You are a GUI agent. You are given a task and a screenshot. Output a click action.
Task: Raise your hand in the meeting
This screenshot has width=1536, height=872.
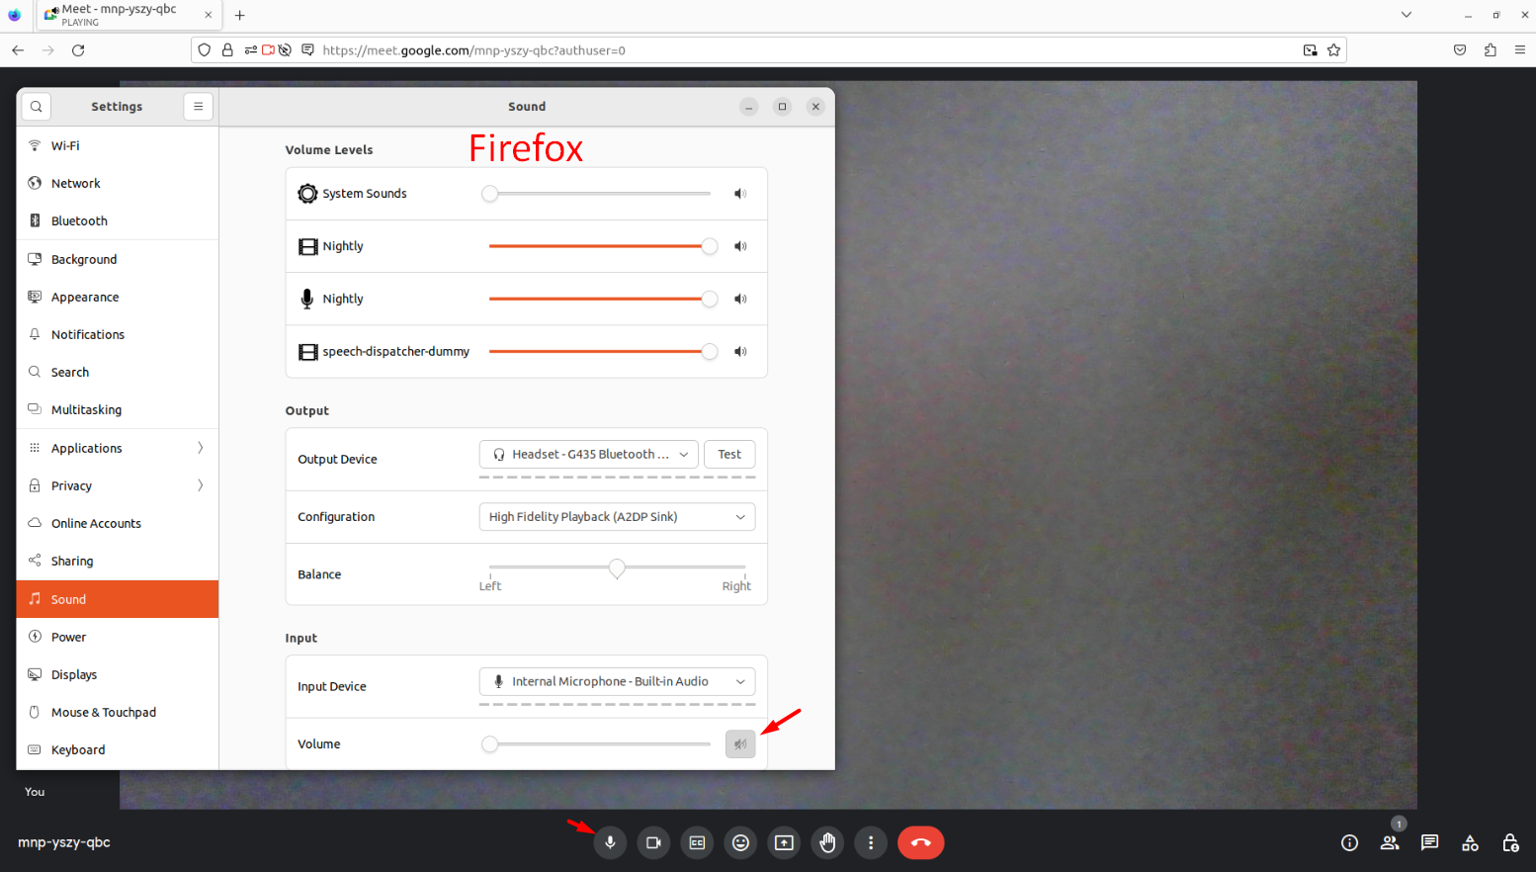pyautogui.click(x=827, y=842)
